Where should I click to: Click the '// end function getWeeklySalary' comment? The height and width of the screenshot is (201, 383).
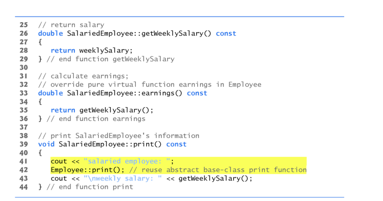110,59
